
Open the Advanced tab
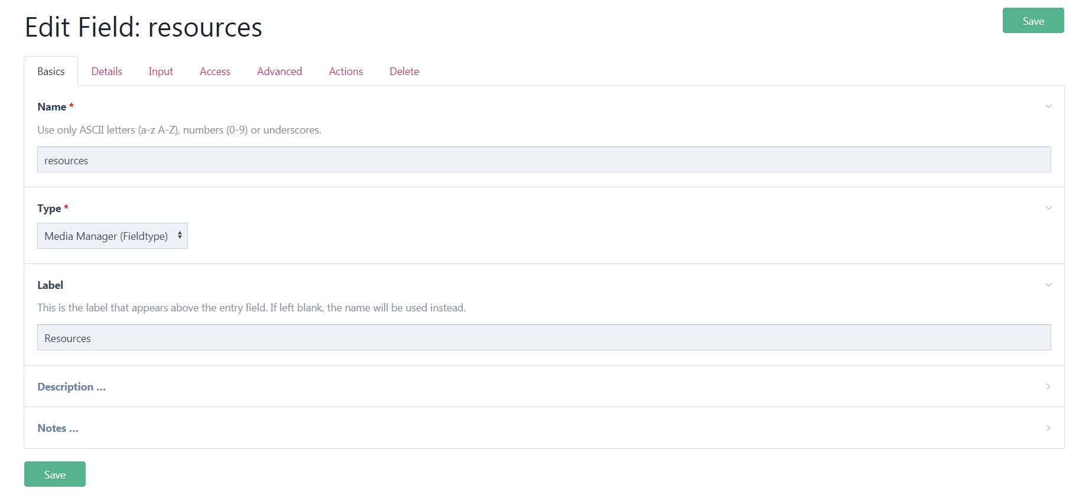(x=279, y=71)
